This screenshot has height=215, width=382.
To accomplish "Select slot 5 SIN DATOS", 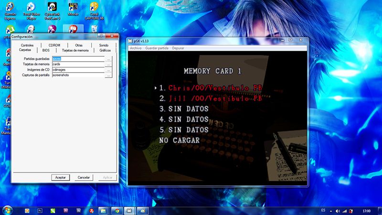I will 184,129.
